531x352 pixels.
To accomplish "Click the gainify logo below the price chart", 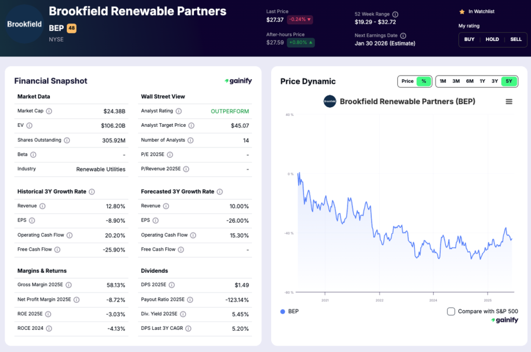I will (504, 320).
